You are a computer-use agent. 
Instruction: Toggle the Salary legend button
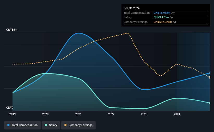pyautogui.click(x=51, y=125)
